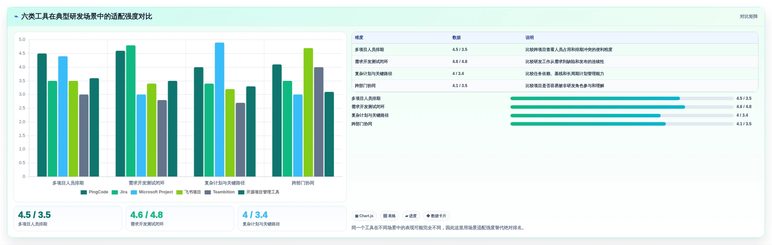Click the 开源项目管理工具 legend color swatch

point(241,192)
